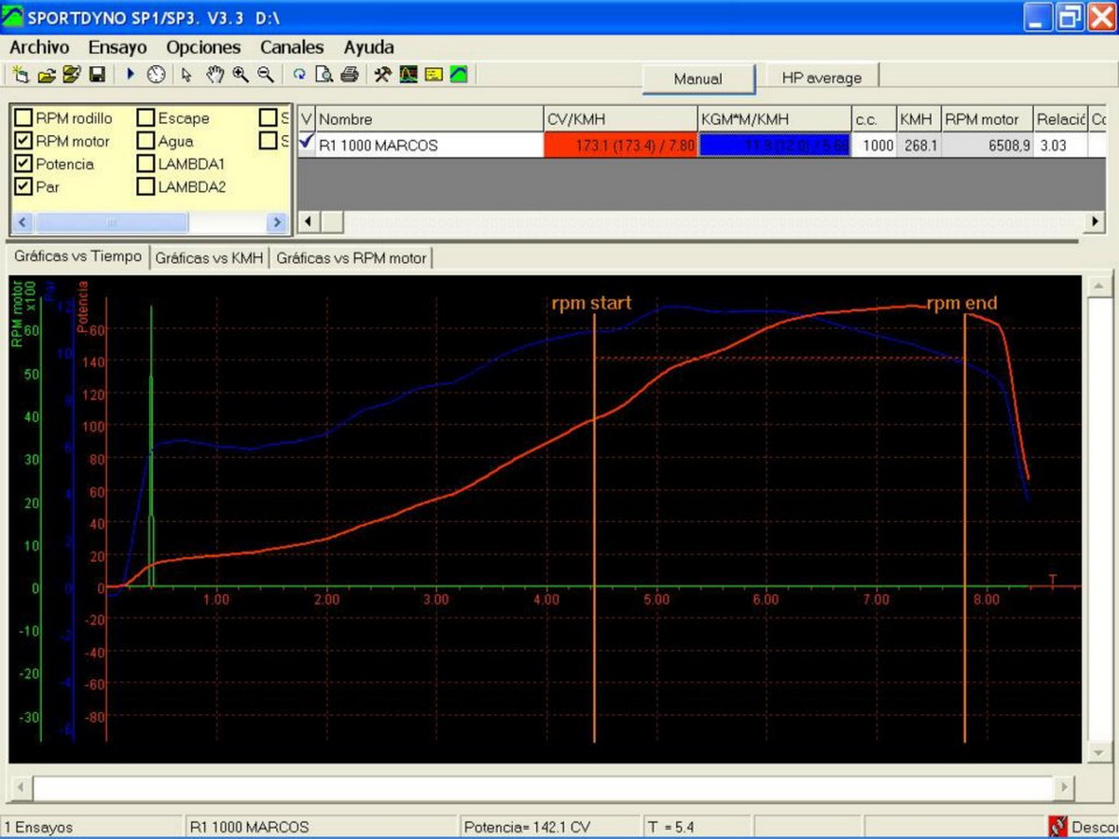
Task: Uncheck the Potencia channel checkbox
Action: [x=24, y=164]
